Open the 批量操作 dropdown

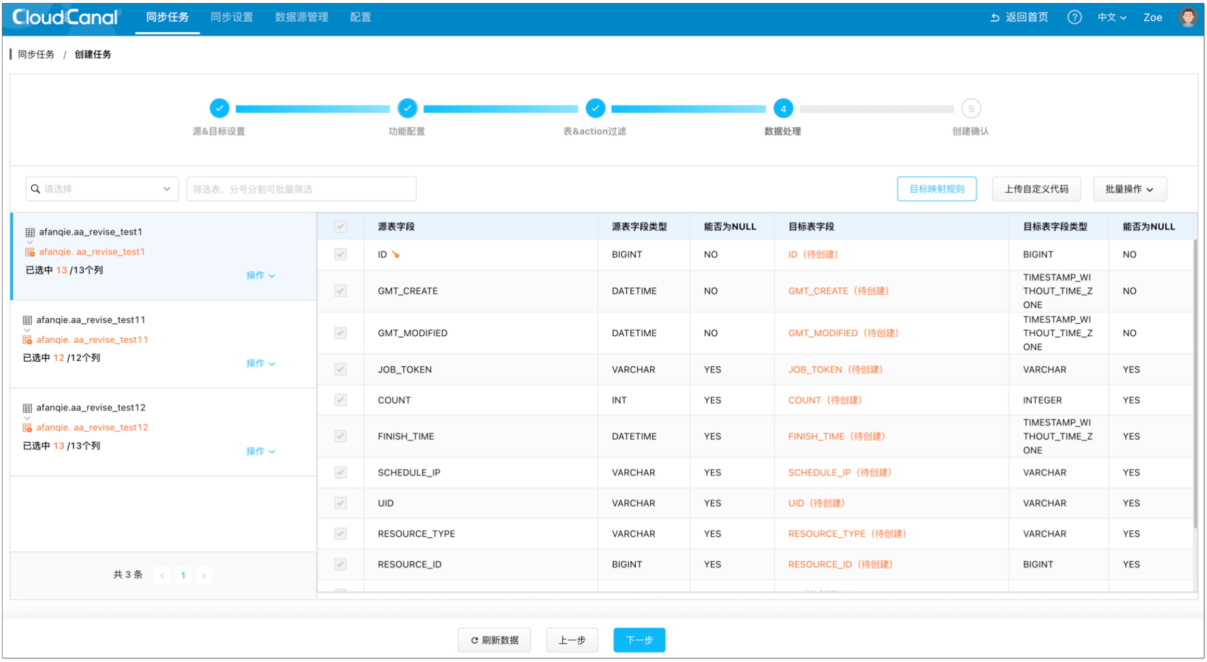tap(1129, 189)
